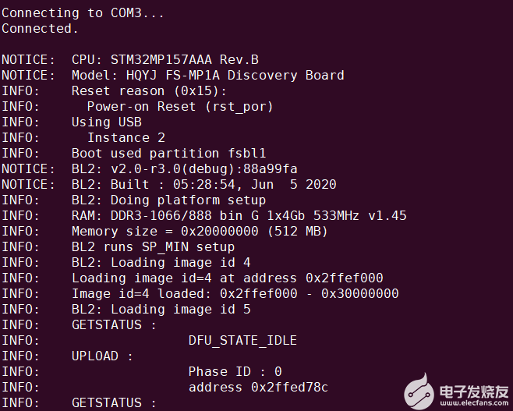Click the "Memory size = 0x20000000" line

point(200,231)
